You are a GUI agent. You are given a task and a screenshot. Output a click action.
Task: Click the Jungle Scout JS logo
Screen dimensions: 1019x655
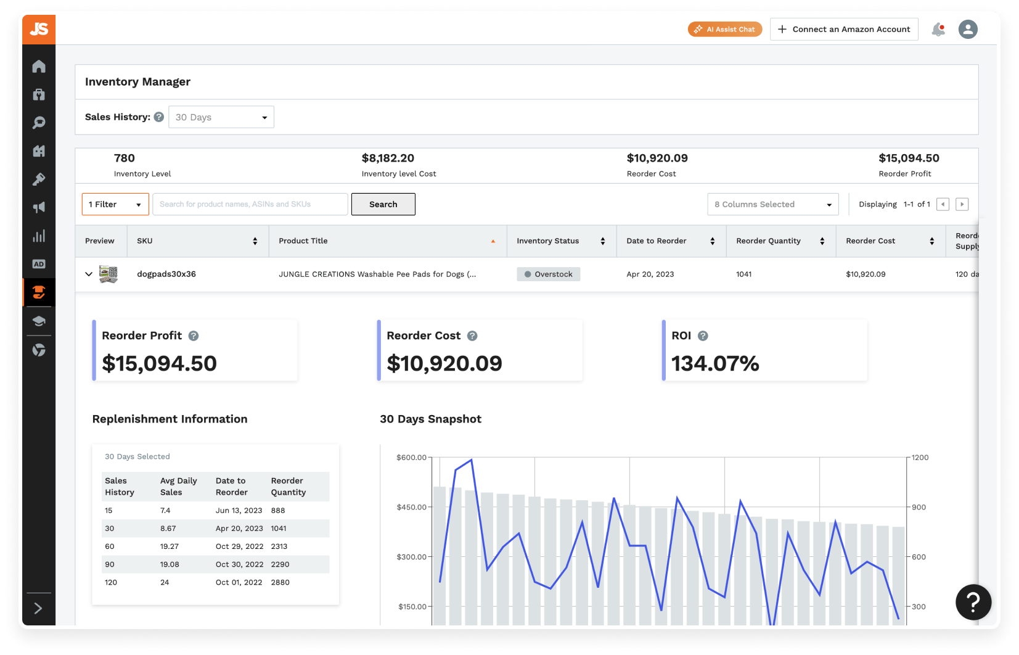pyautogui.click(x=39, y=29)
